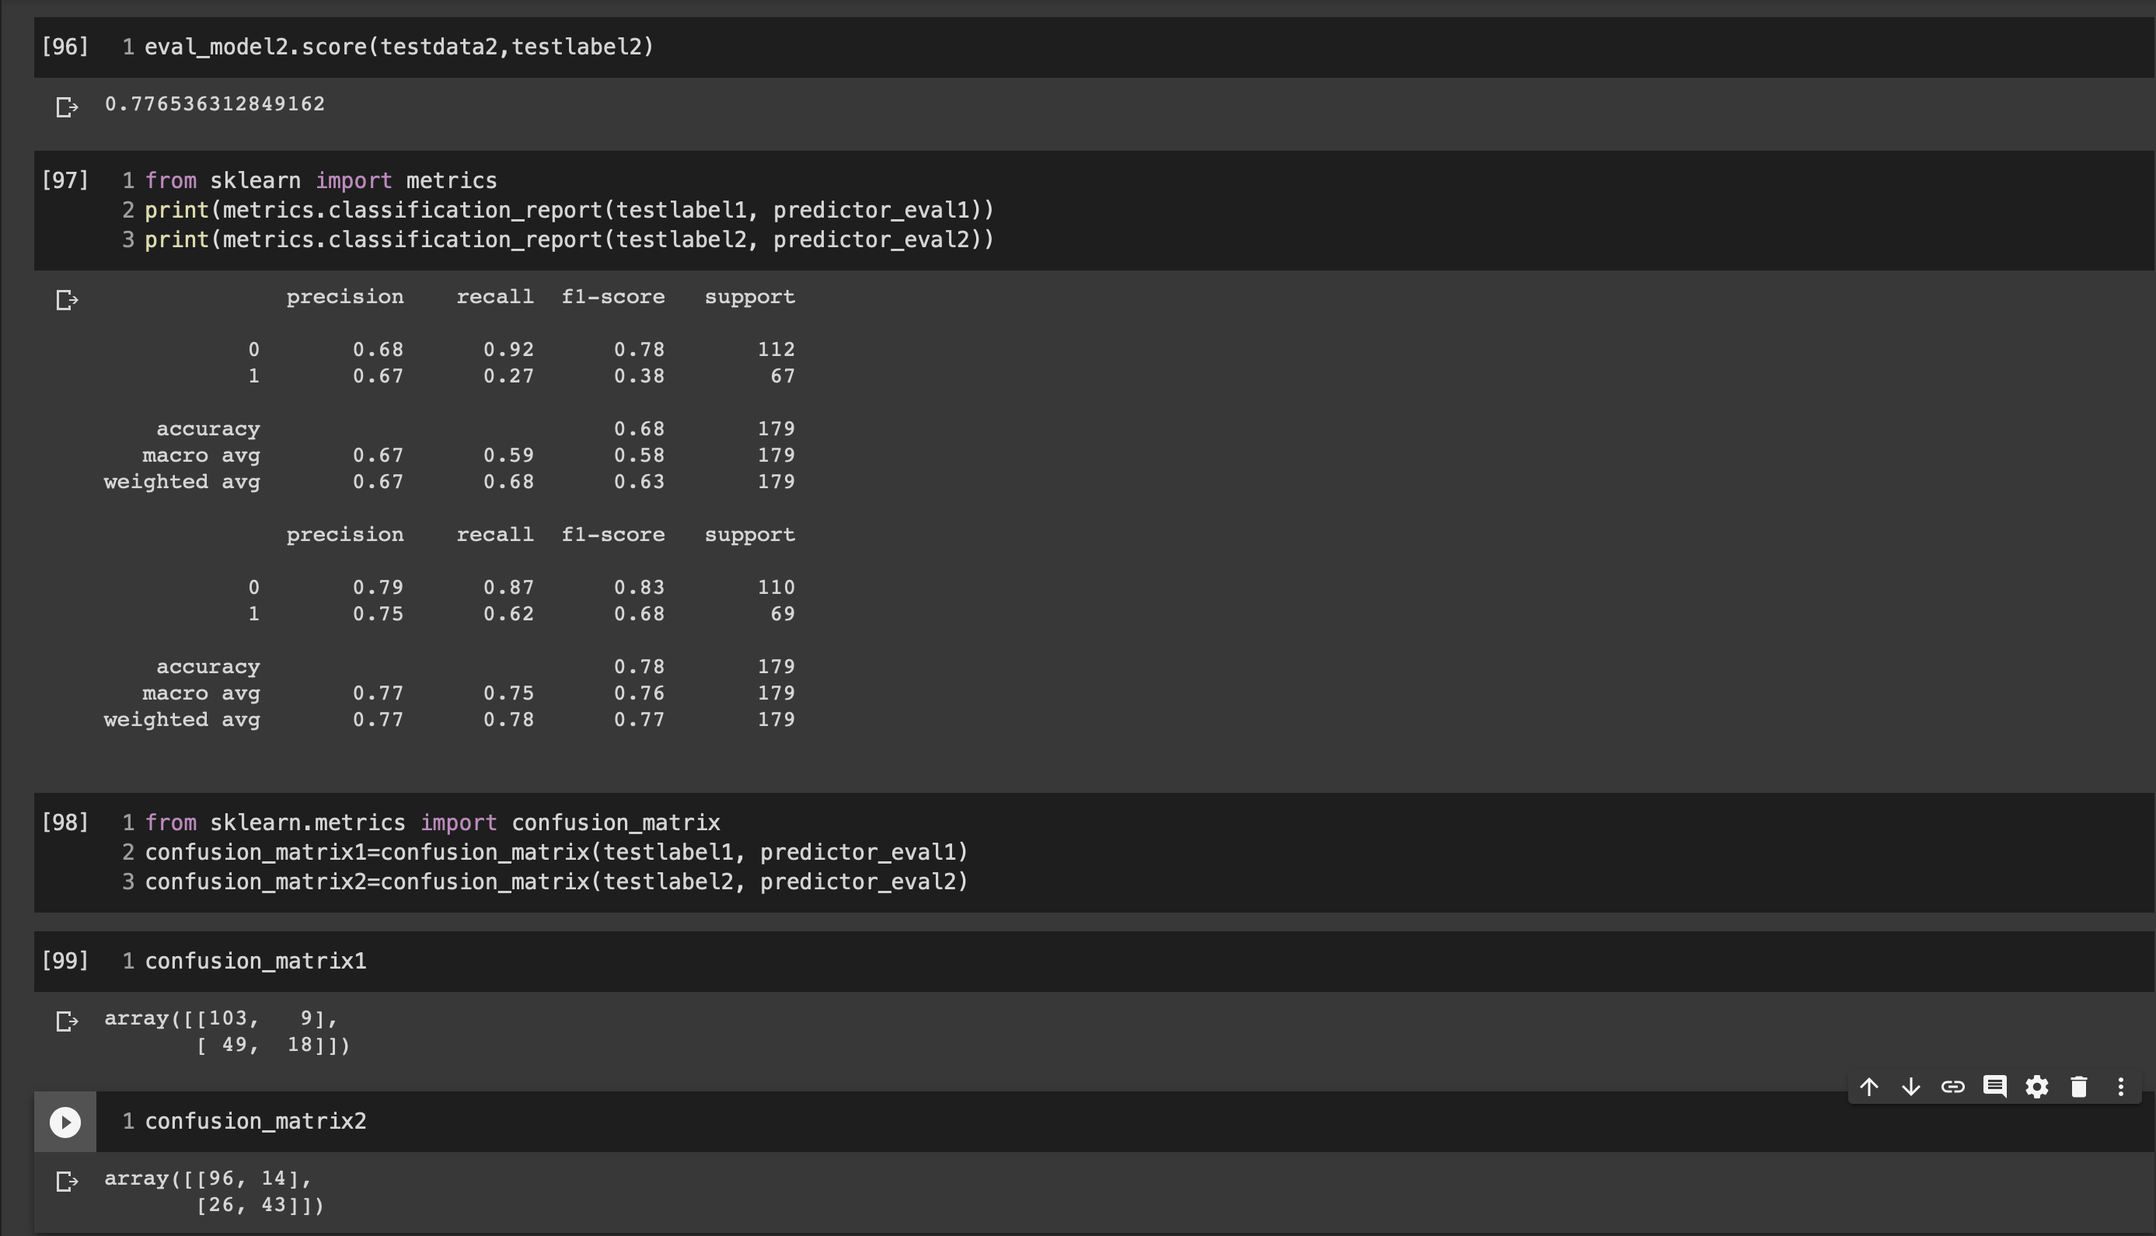Select cell number [98]

pyautogui.click(x=65, y=822)
